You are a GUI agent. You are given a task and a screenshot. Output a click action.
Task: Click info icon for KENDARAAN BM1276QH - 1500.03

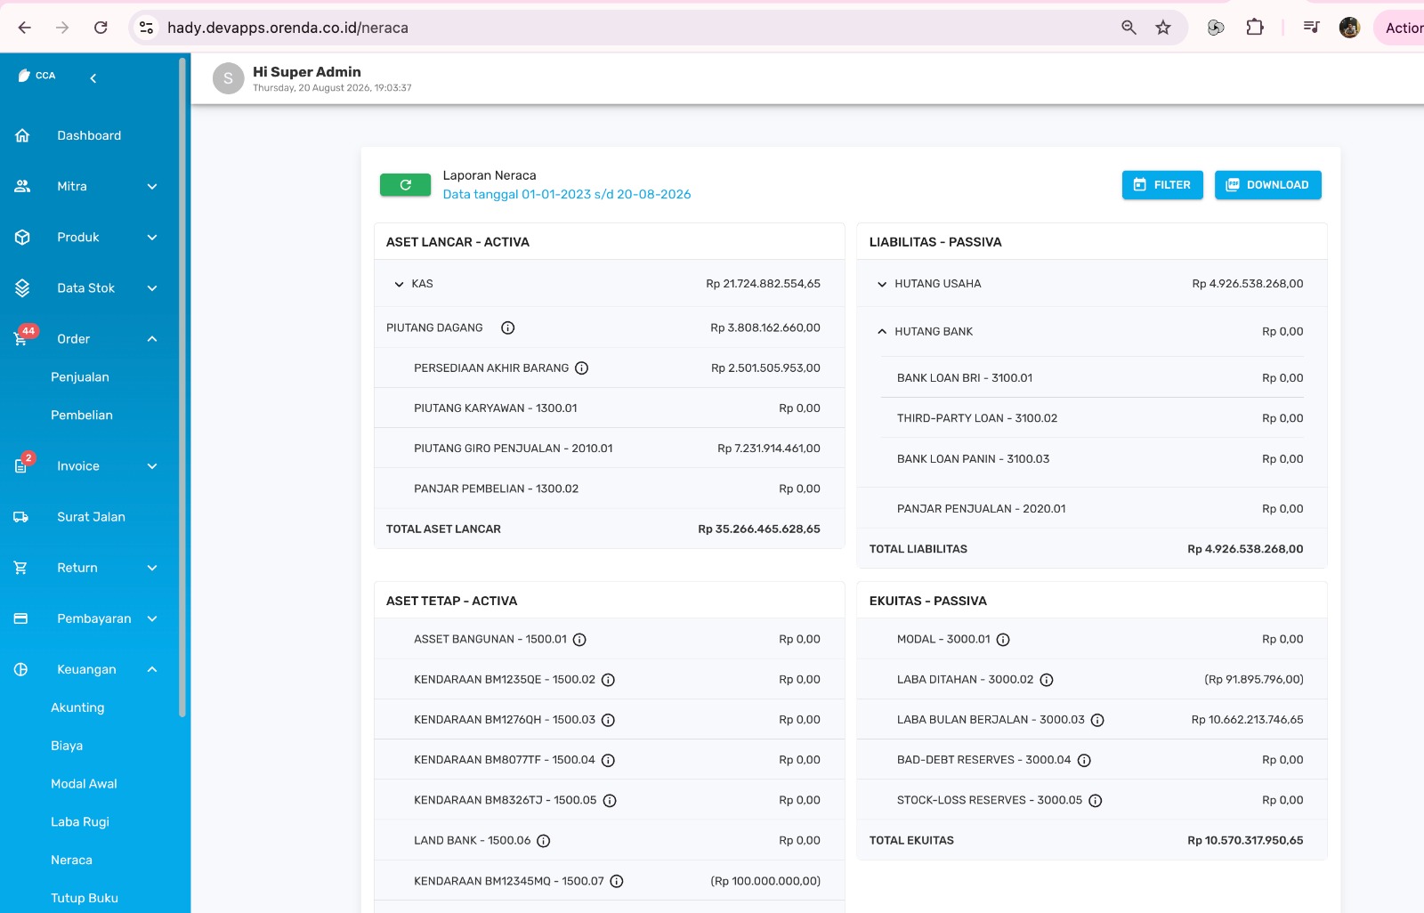(609, 720)
